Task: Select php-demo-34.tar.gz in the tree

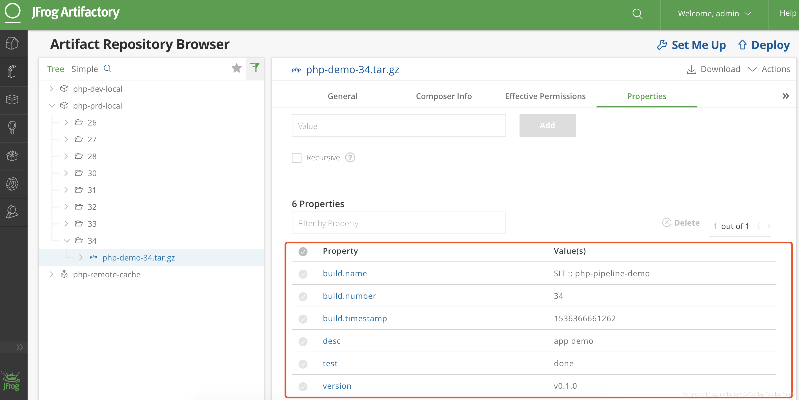Action: point(138,257)
